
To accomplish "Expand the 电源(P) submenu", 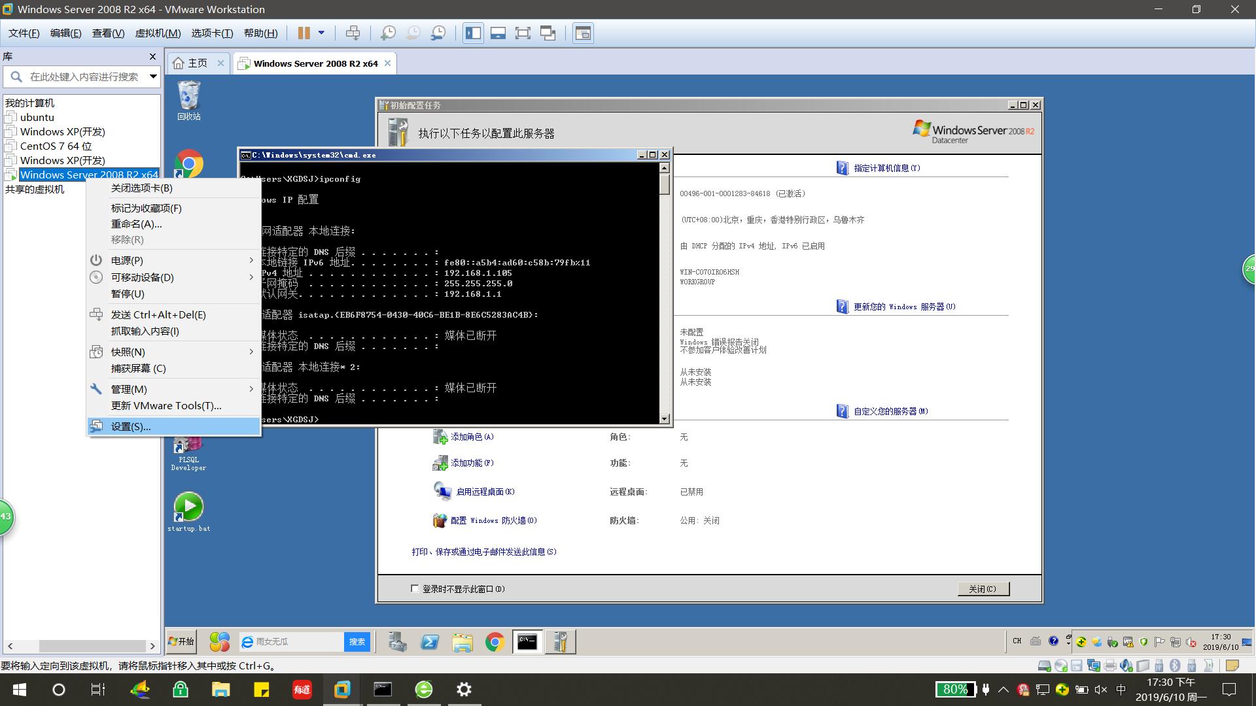I will [x=174, y=260].
